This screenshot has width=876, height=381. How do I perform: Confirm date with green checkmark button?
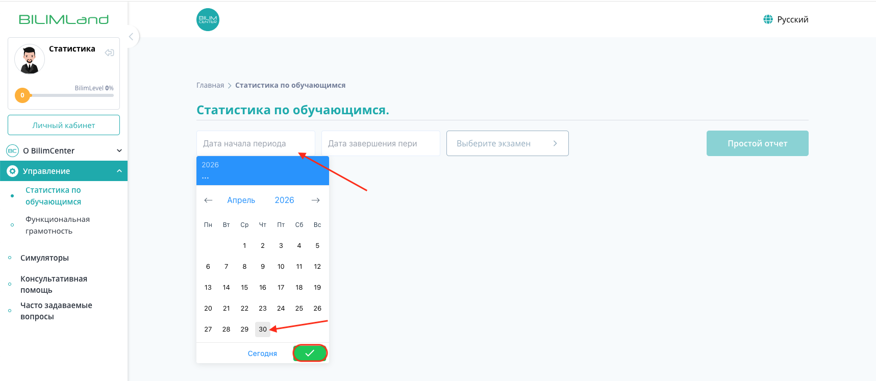(x=310, y=353)
